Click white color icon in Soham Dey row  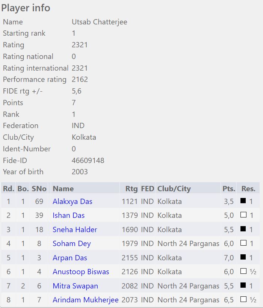243,243
